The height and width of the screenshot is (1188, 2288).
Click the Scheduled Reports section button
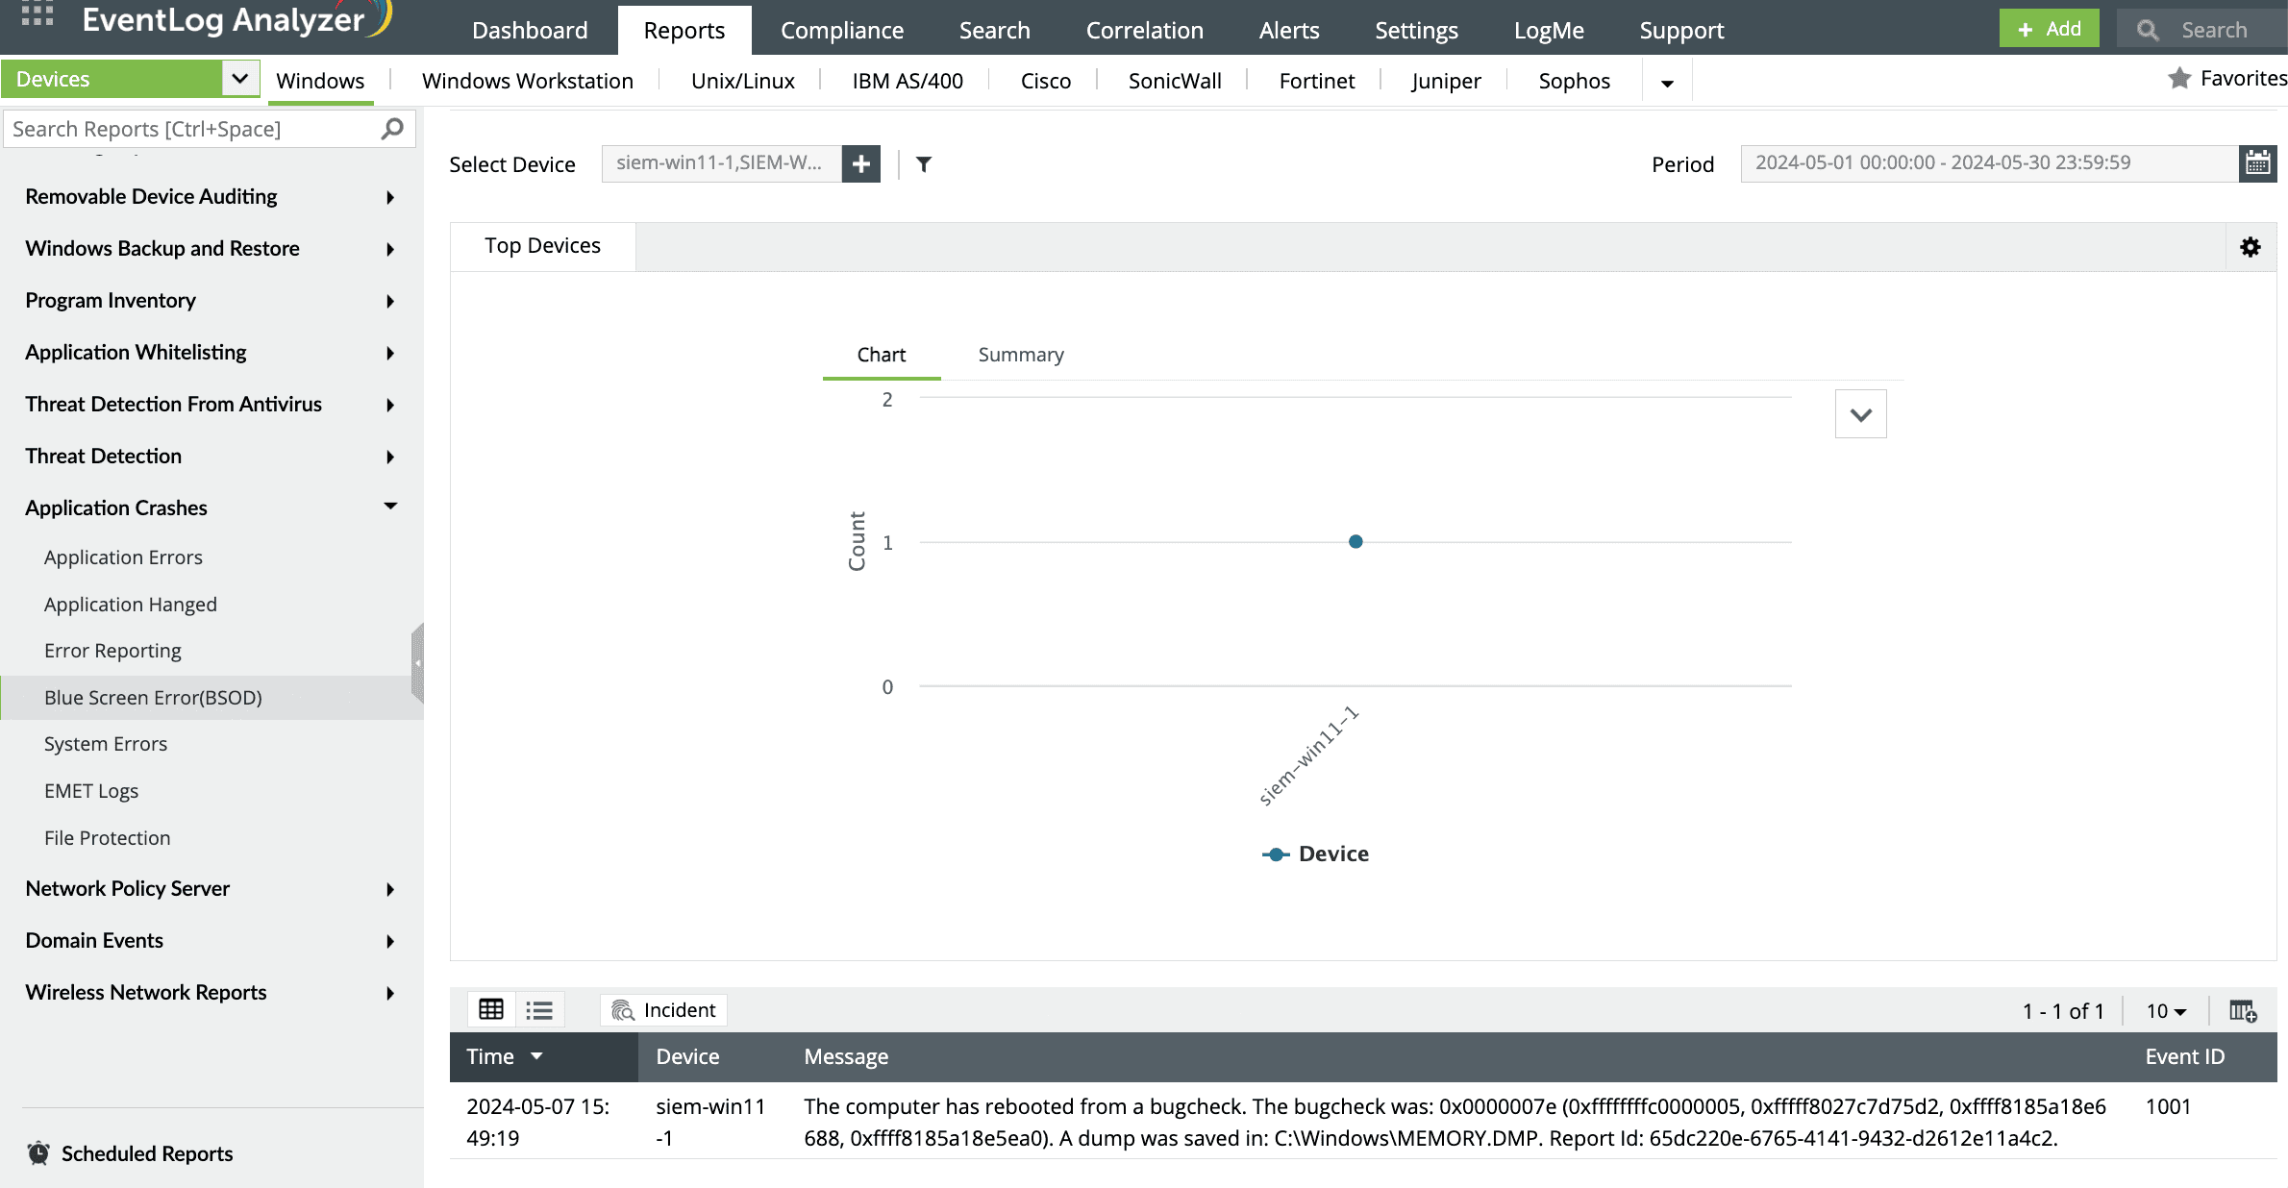[147, 1153]
